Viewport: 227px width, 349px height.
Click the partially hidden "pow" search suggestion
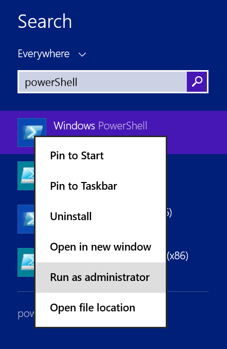pyautogui.click(x=26, y=314)
